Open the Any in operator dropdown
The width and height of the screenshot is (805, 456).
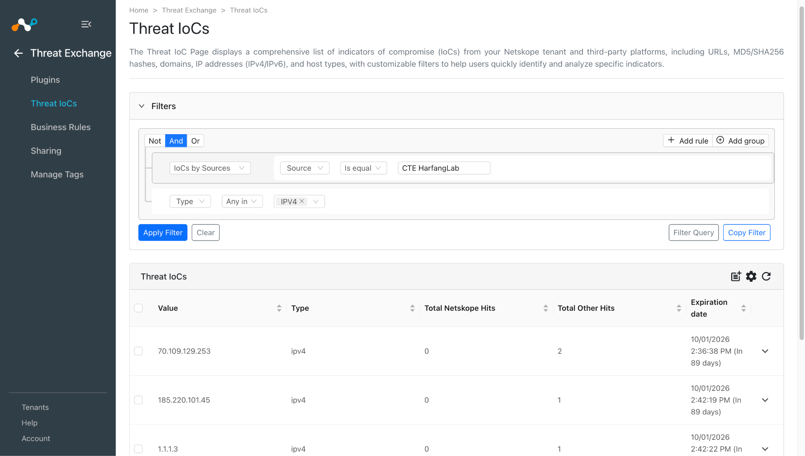[242, 201]
